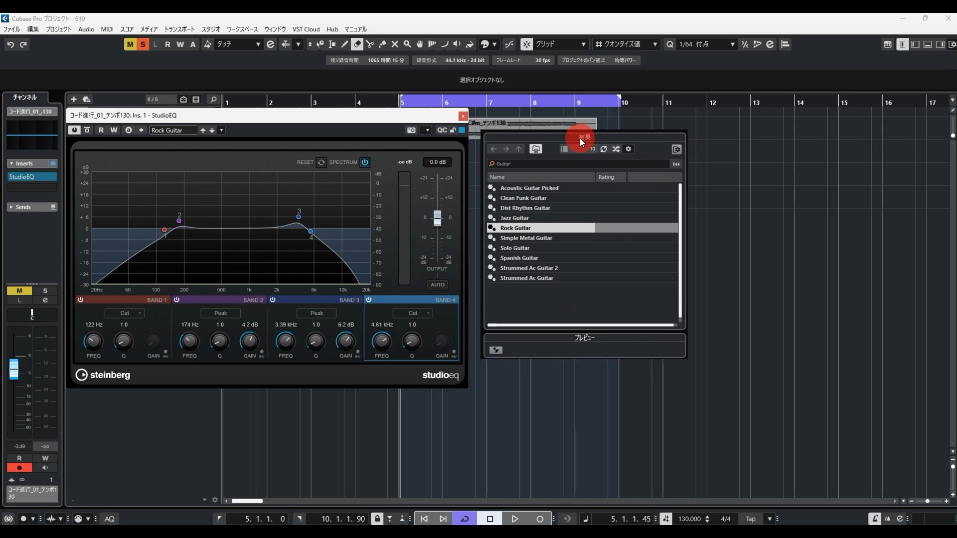Activate the metronome click icon
This screenshot has height=538, width=957.
pyautogui.click(x=874, y=519)
